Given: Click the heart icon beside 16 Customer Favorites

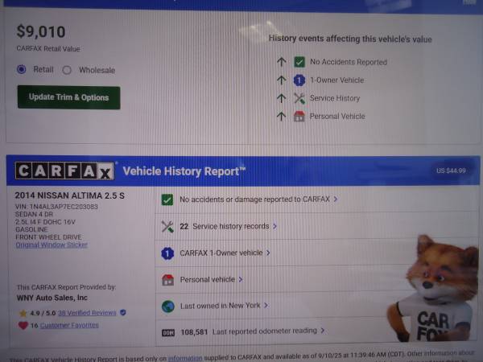Looking at the screenshot, I should [23, 325].
